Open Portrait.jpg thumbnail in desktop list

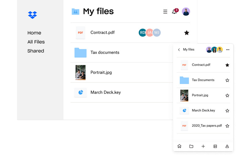point(81,72)
